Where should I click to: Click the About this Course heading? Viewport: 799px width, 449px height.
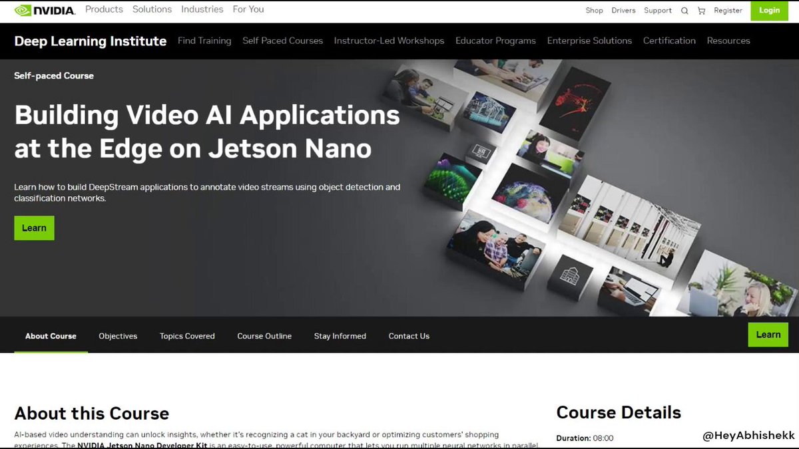(91, 414)
